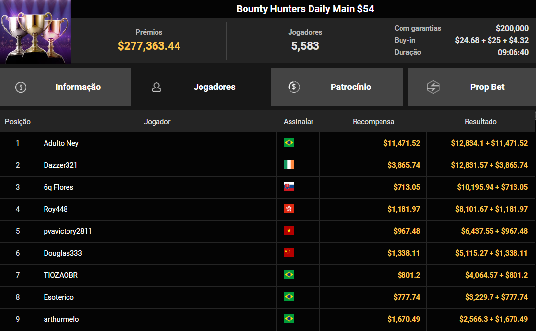
Task: Open the Informação tab
Action: (78, 87)
